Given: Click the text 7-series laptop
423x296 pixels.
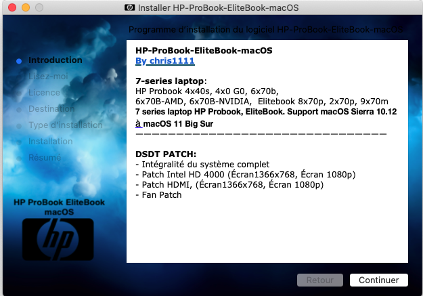Looking at the screenshot, I should coord(169,81).
